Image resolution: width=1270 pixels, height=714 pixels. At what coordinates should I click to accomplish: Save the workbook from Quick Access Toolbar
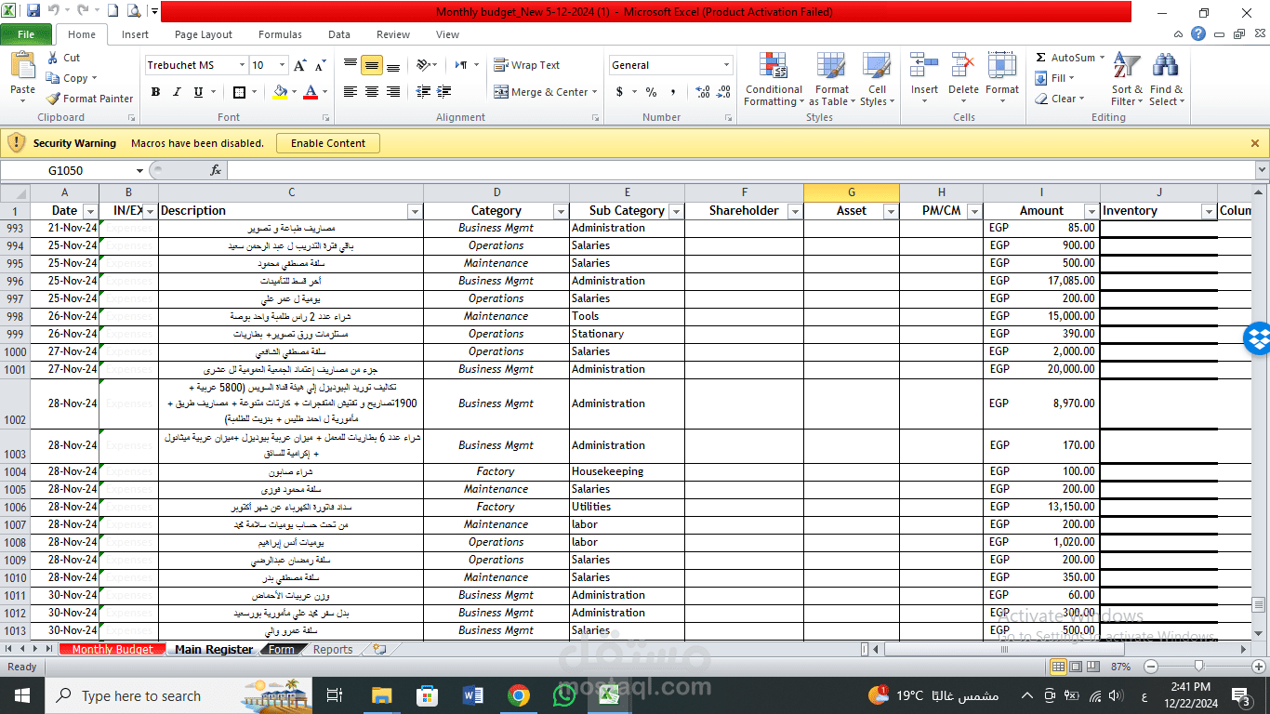click(x=33, y=11)
